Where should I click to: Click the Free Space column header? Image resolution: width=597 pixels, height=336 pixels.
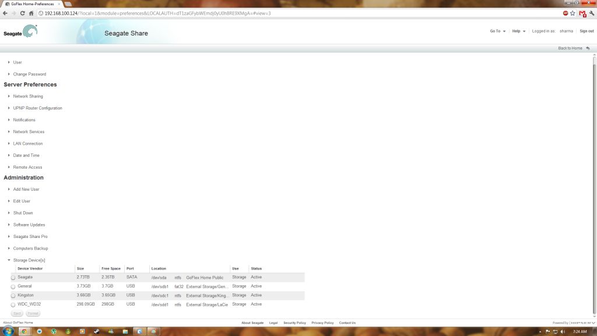111,268
